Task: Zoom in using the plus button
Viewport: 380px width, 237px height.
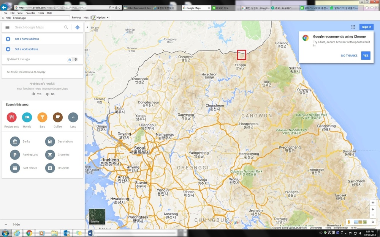Action: coord(373,209)
